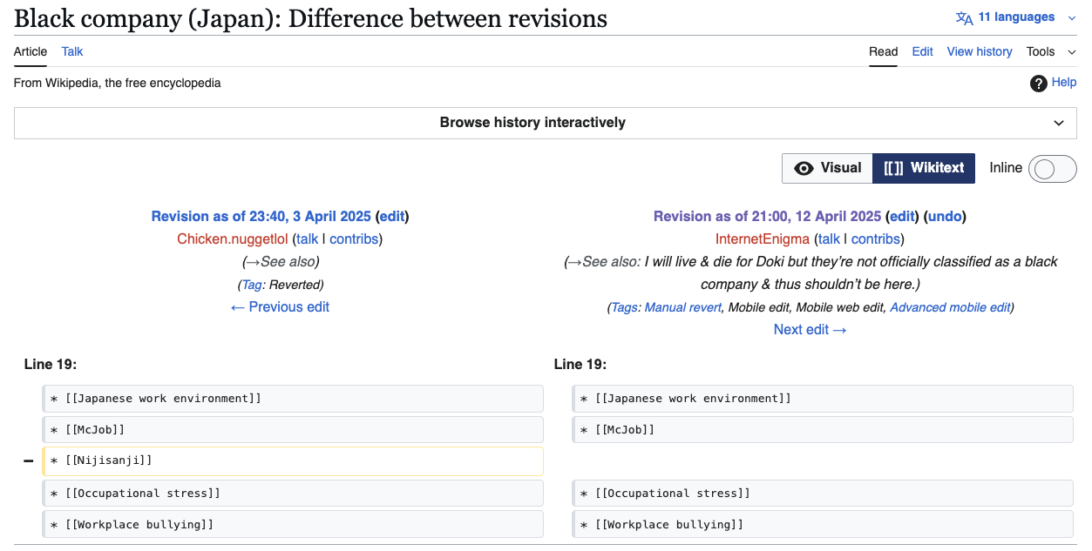
Task: Select the Wikitext diff mode
Action: (924, 168)
